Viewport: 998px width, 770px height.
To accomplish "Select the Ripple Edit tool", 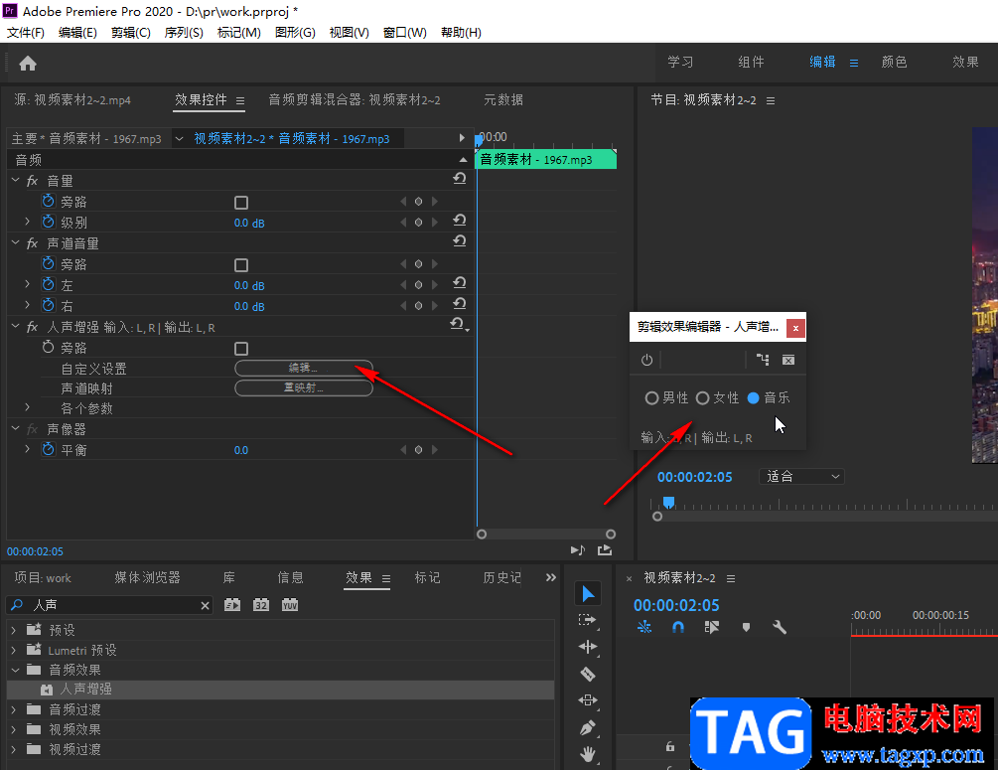I will (x=588, y=647).
